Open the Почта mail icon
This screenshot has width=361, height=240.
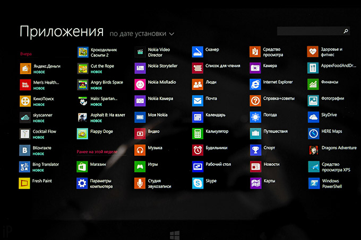pyautogui.click(x=198, y=101)
